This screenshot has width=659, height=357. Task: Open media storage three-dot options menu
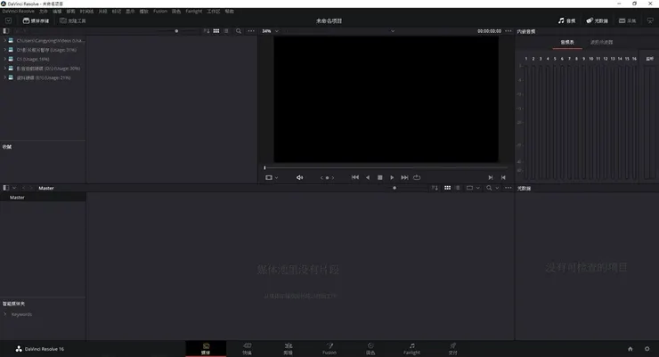[251, 31]
